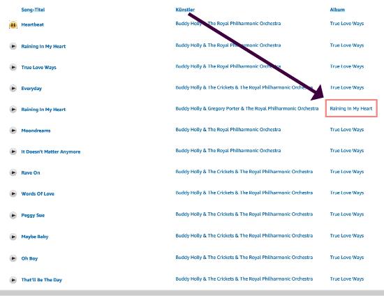Play the Peggy Sue track
Screen dimensions: 384x296
pyautogui.click(x=13, y=215)
